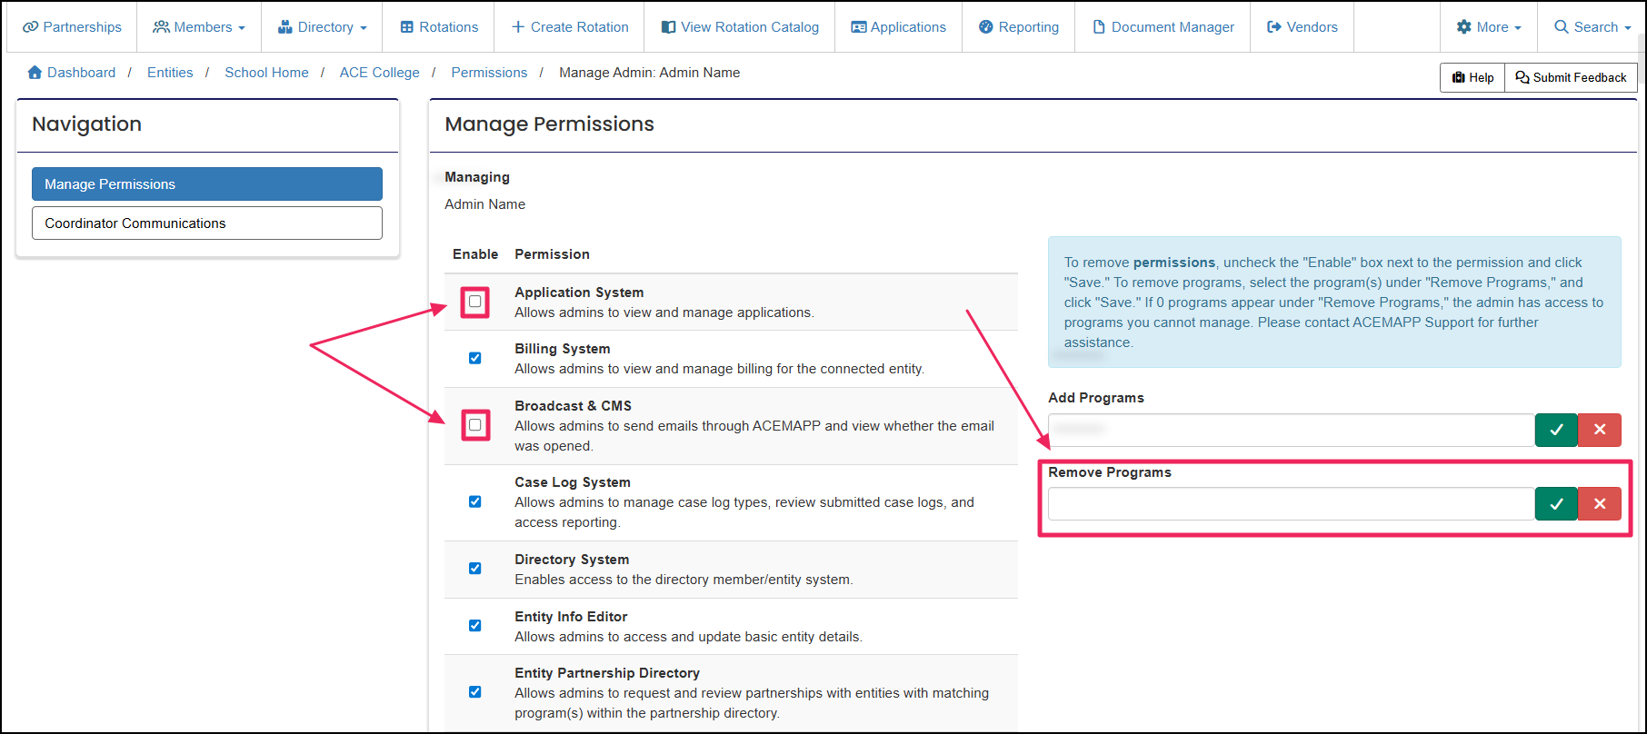
Task: Click the More gear icon
Action: coord(1464,27)
